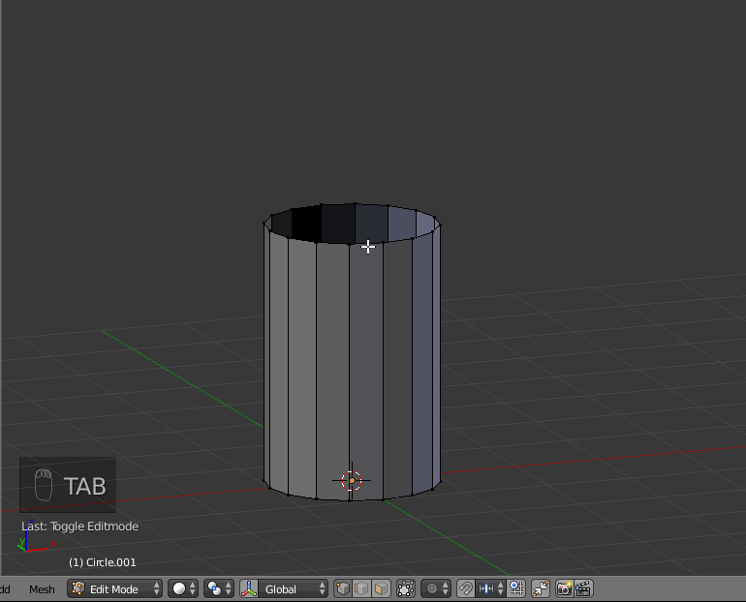Toggle snap during transform magnet
Viewport: 746px width, 602px height.
click(465, 588)
